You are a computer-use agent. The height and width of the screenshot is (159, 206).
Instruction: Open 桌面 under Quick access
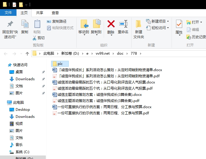pos(16,72)
